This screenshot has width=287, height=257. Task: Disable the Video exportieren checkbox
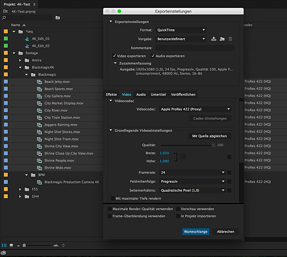click(115, 56)
